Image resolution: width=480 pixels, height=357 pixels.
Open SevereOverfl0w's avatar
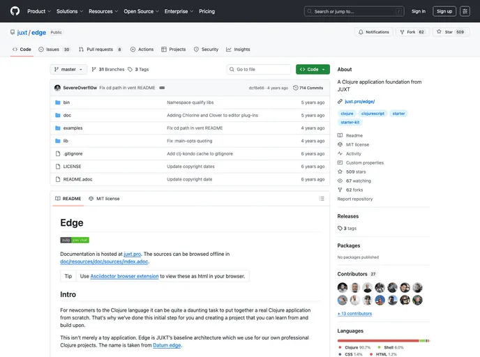coord(57,88)
